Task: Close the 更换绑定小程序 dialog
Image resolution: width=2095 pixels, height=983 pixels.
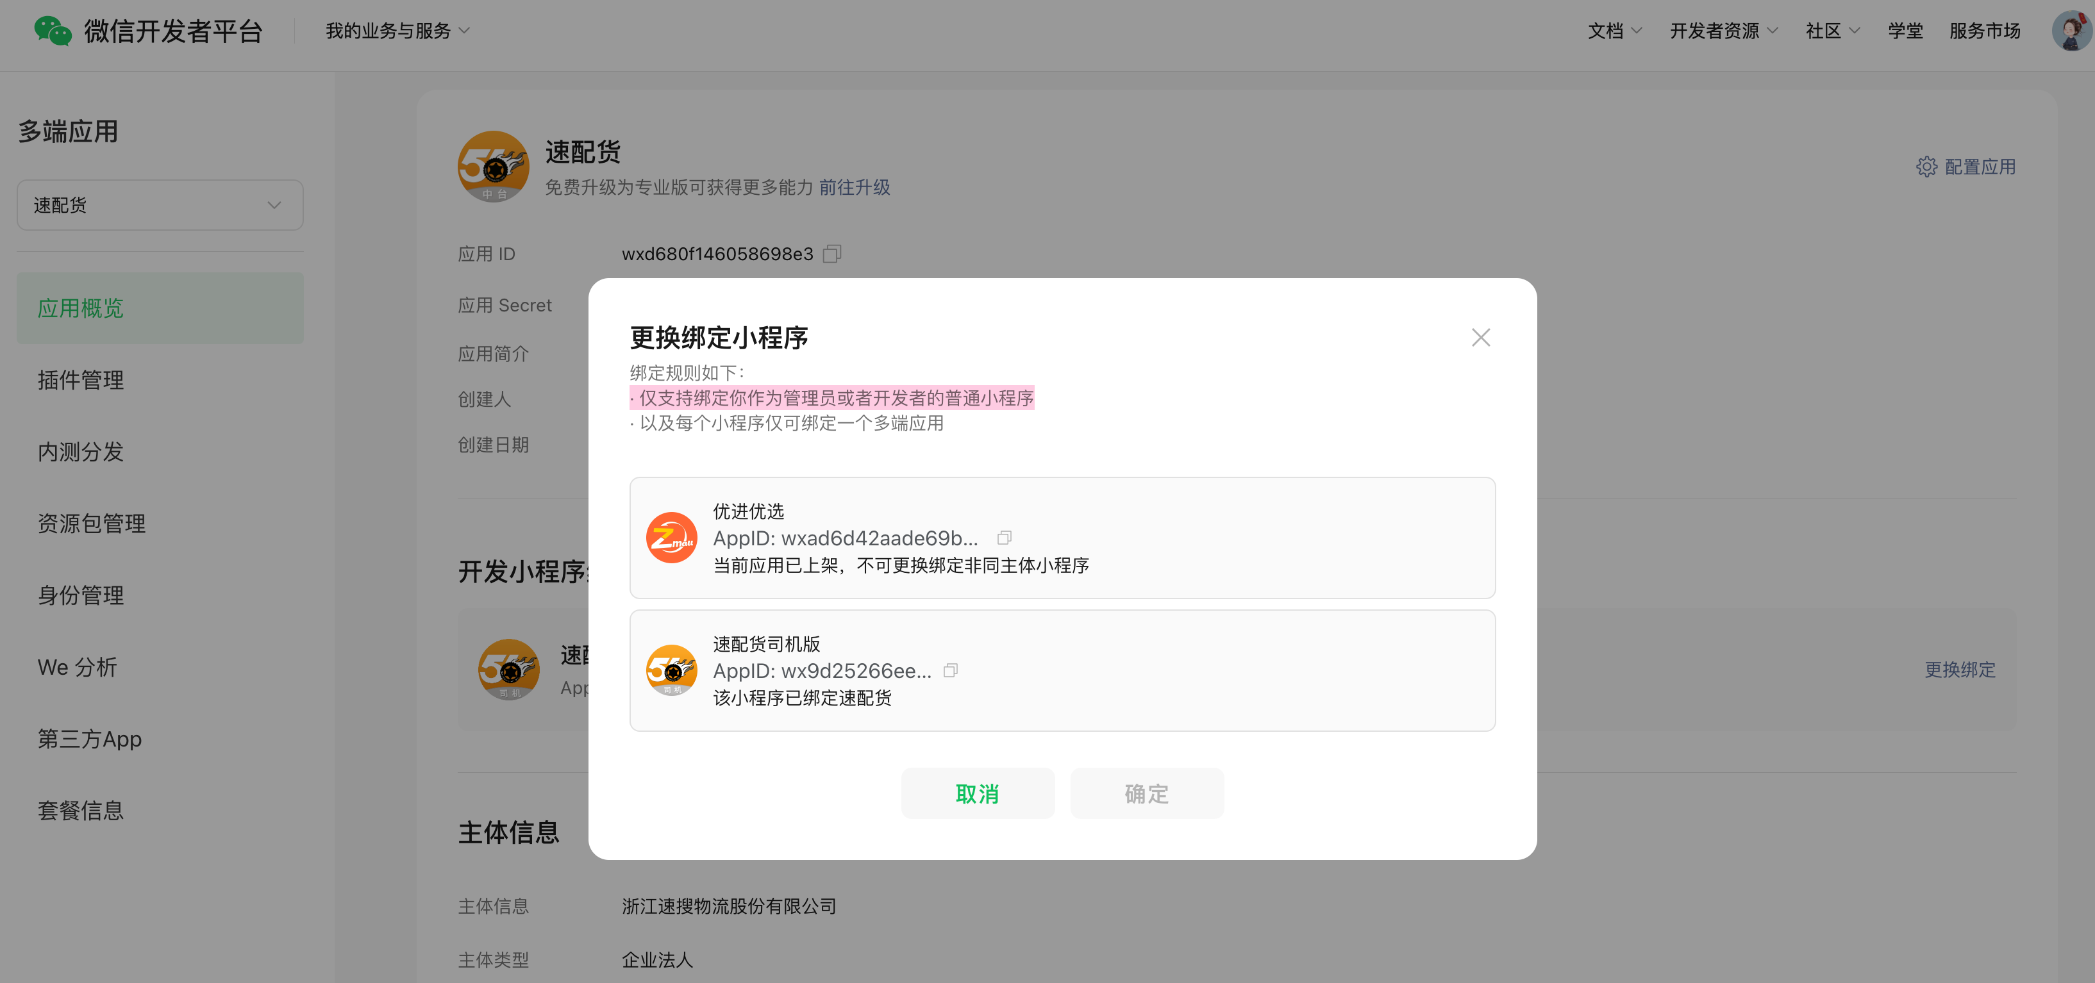Action: coord(1480,338)
